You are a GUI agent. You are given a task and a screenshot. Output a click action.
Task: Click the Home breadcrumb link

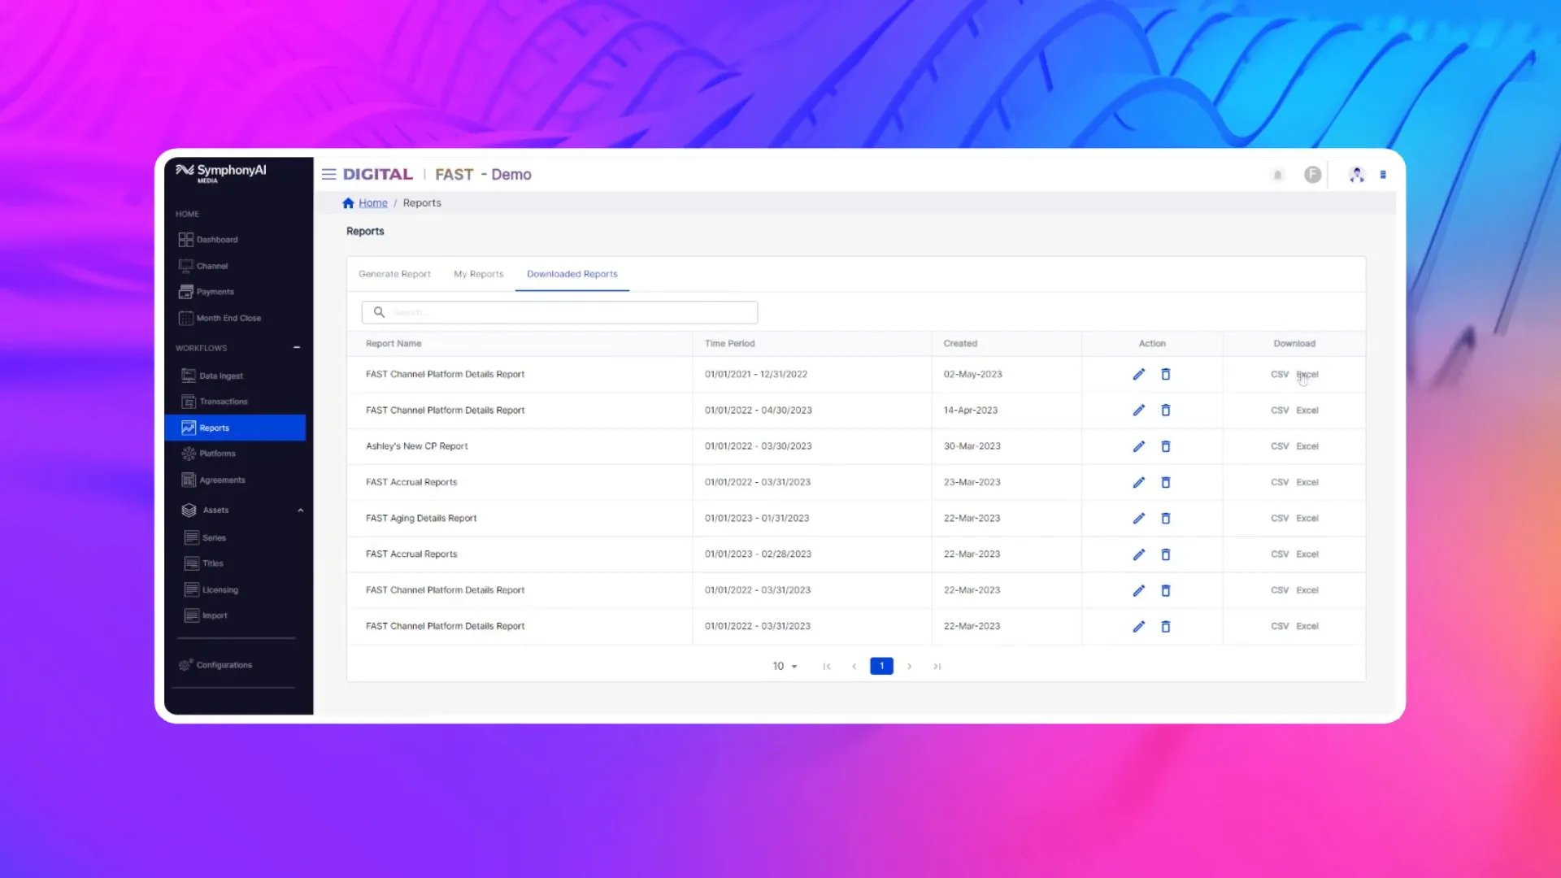373,203
